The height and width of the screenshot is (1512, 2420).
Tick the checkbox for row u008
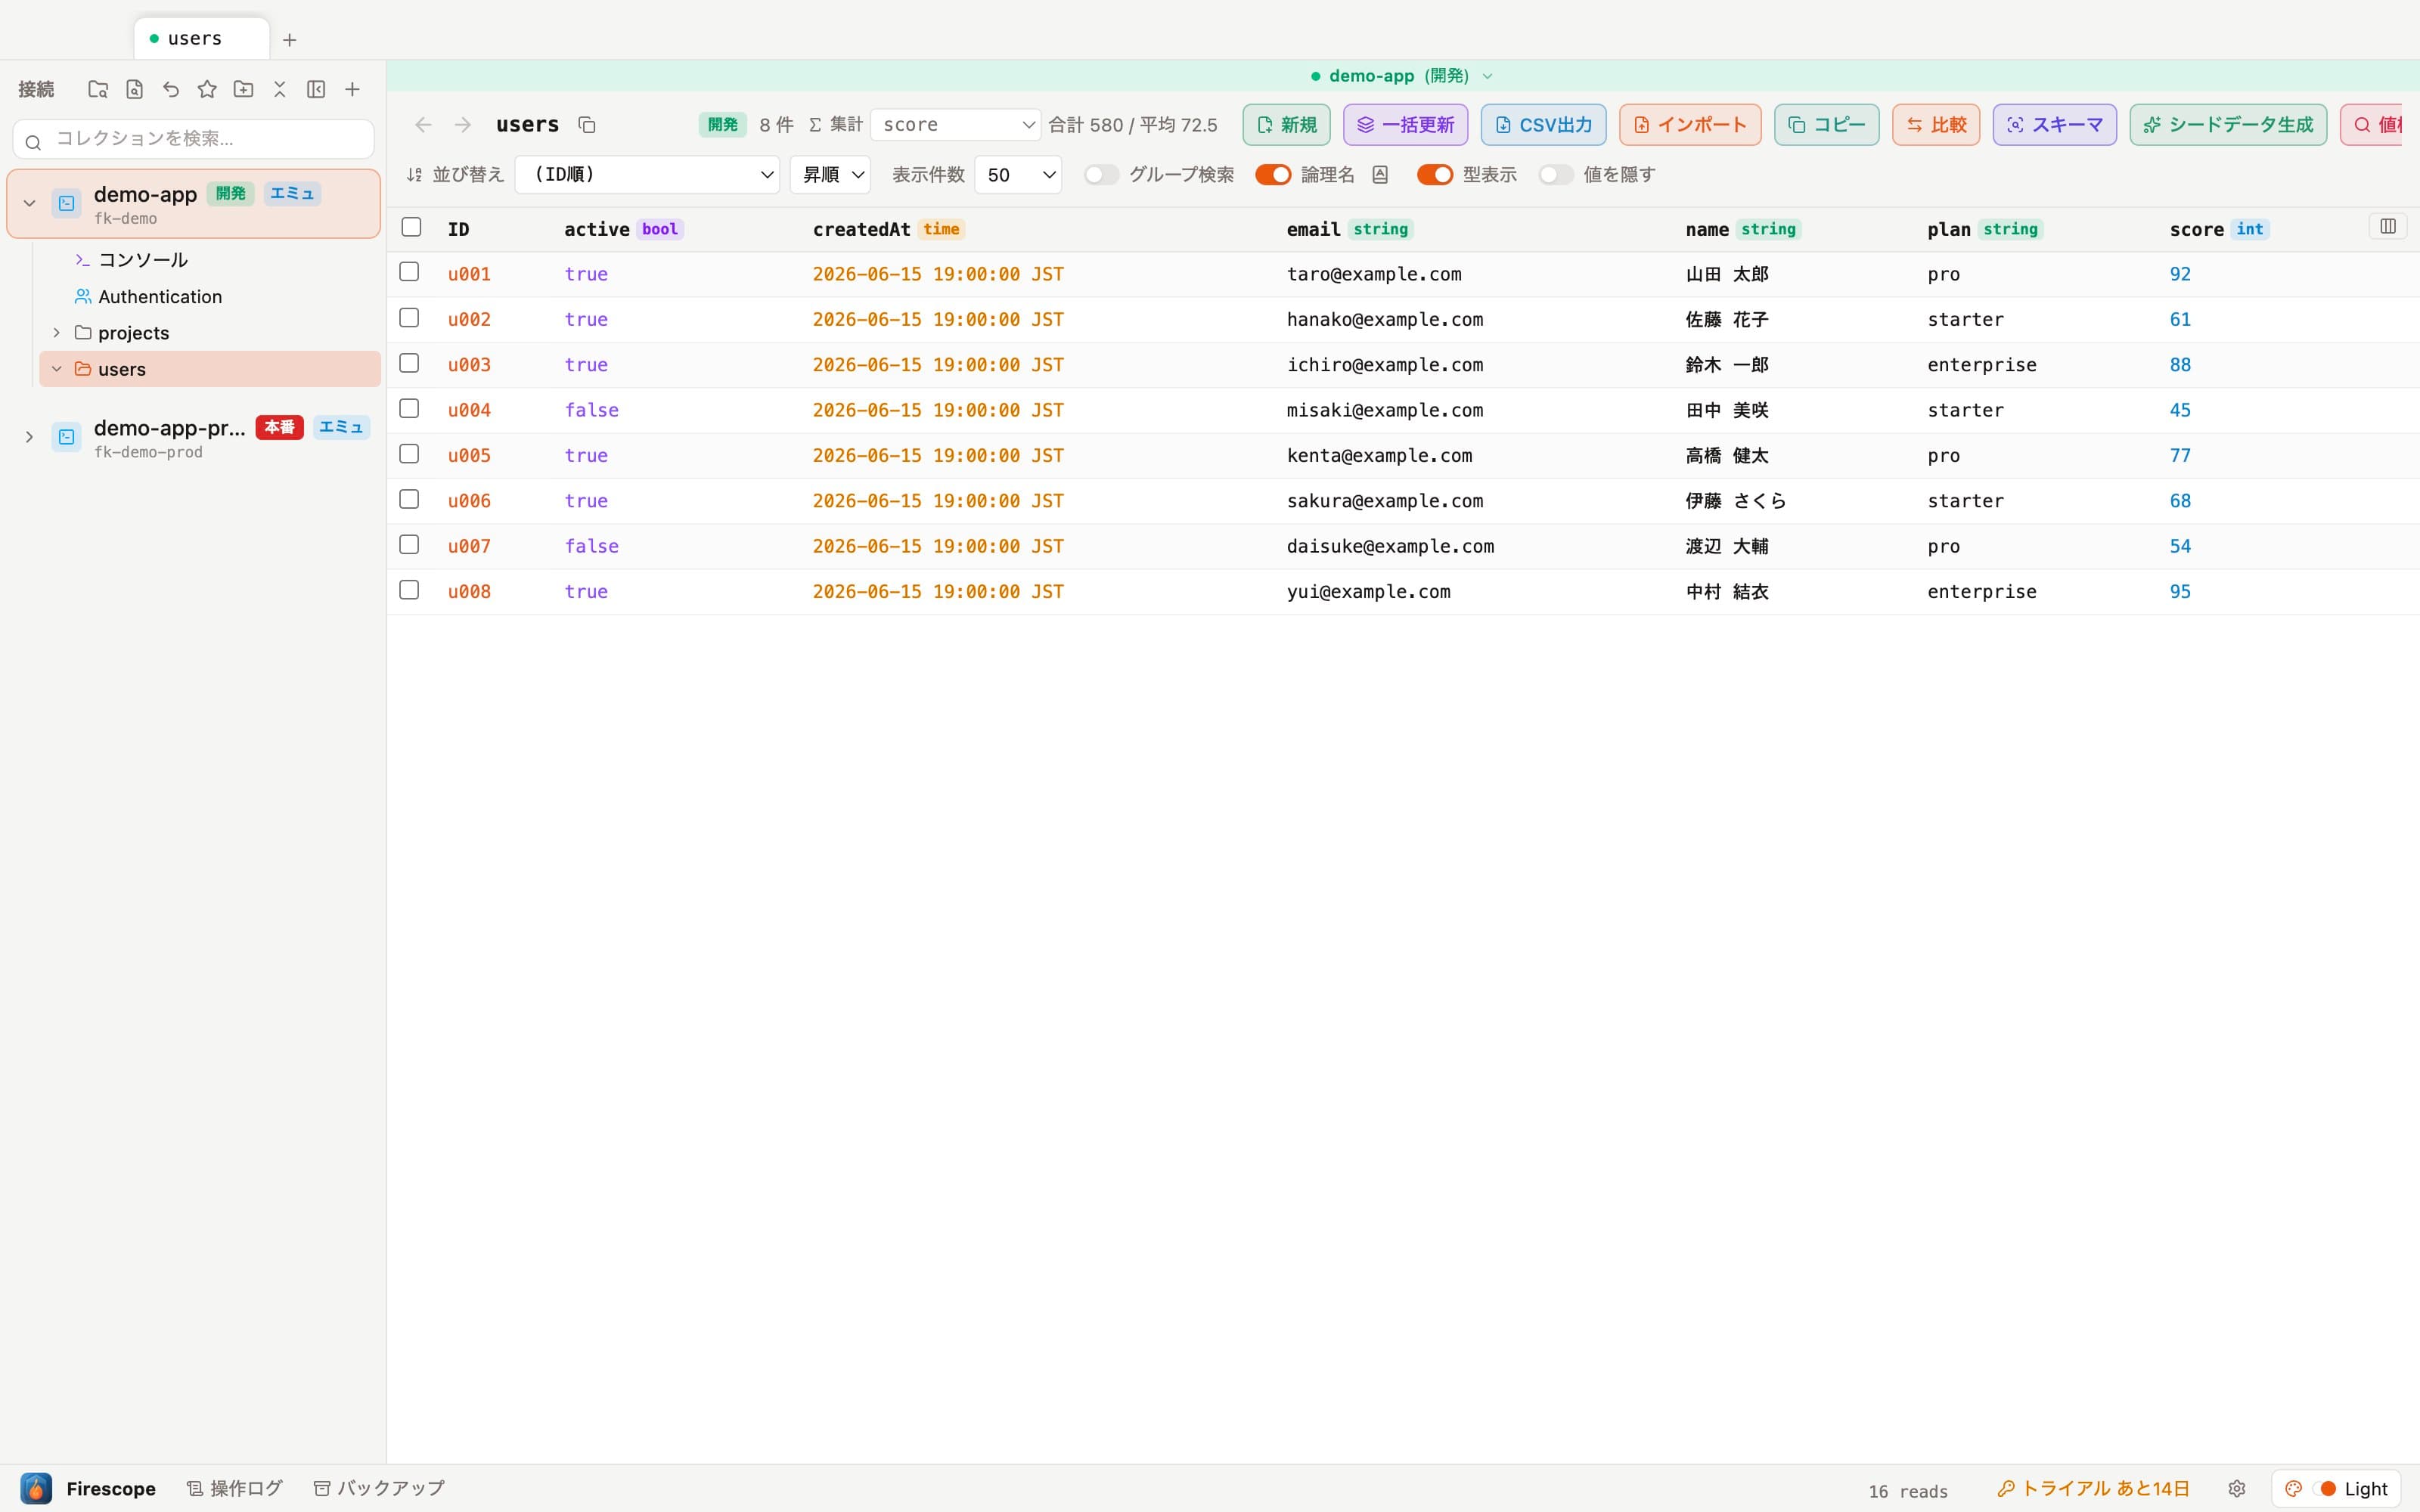(x=409, y=590)
